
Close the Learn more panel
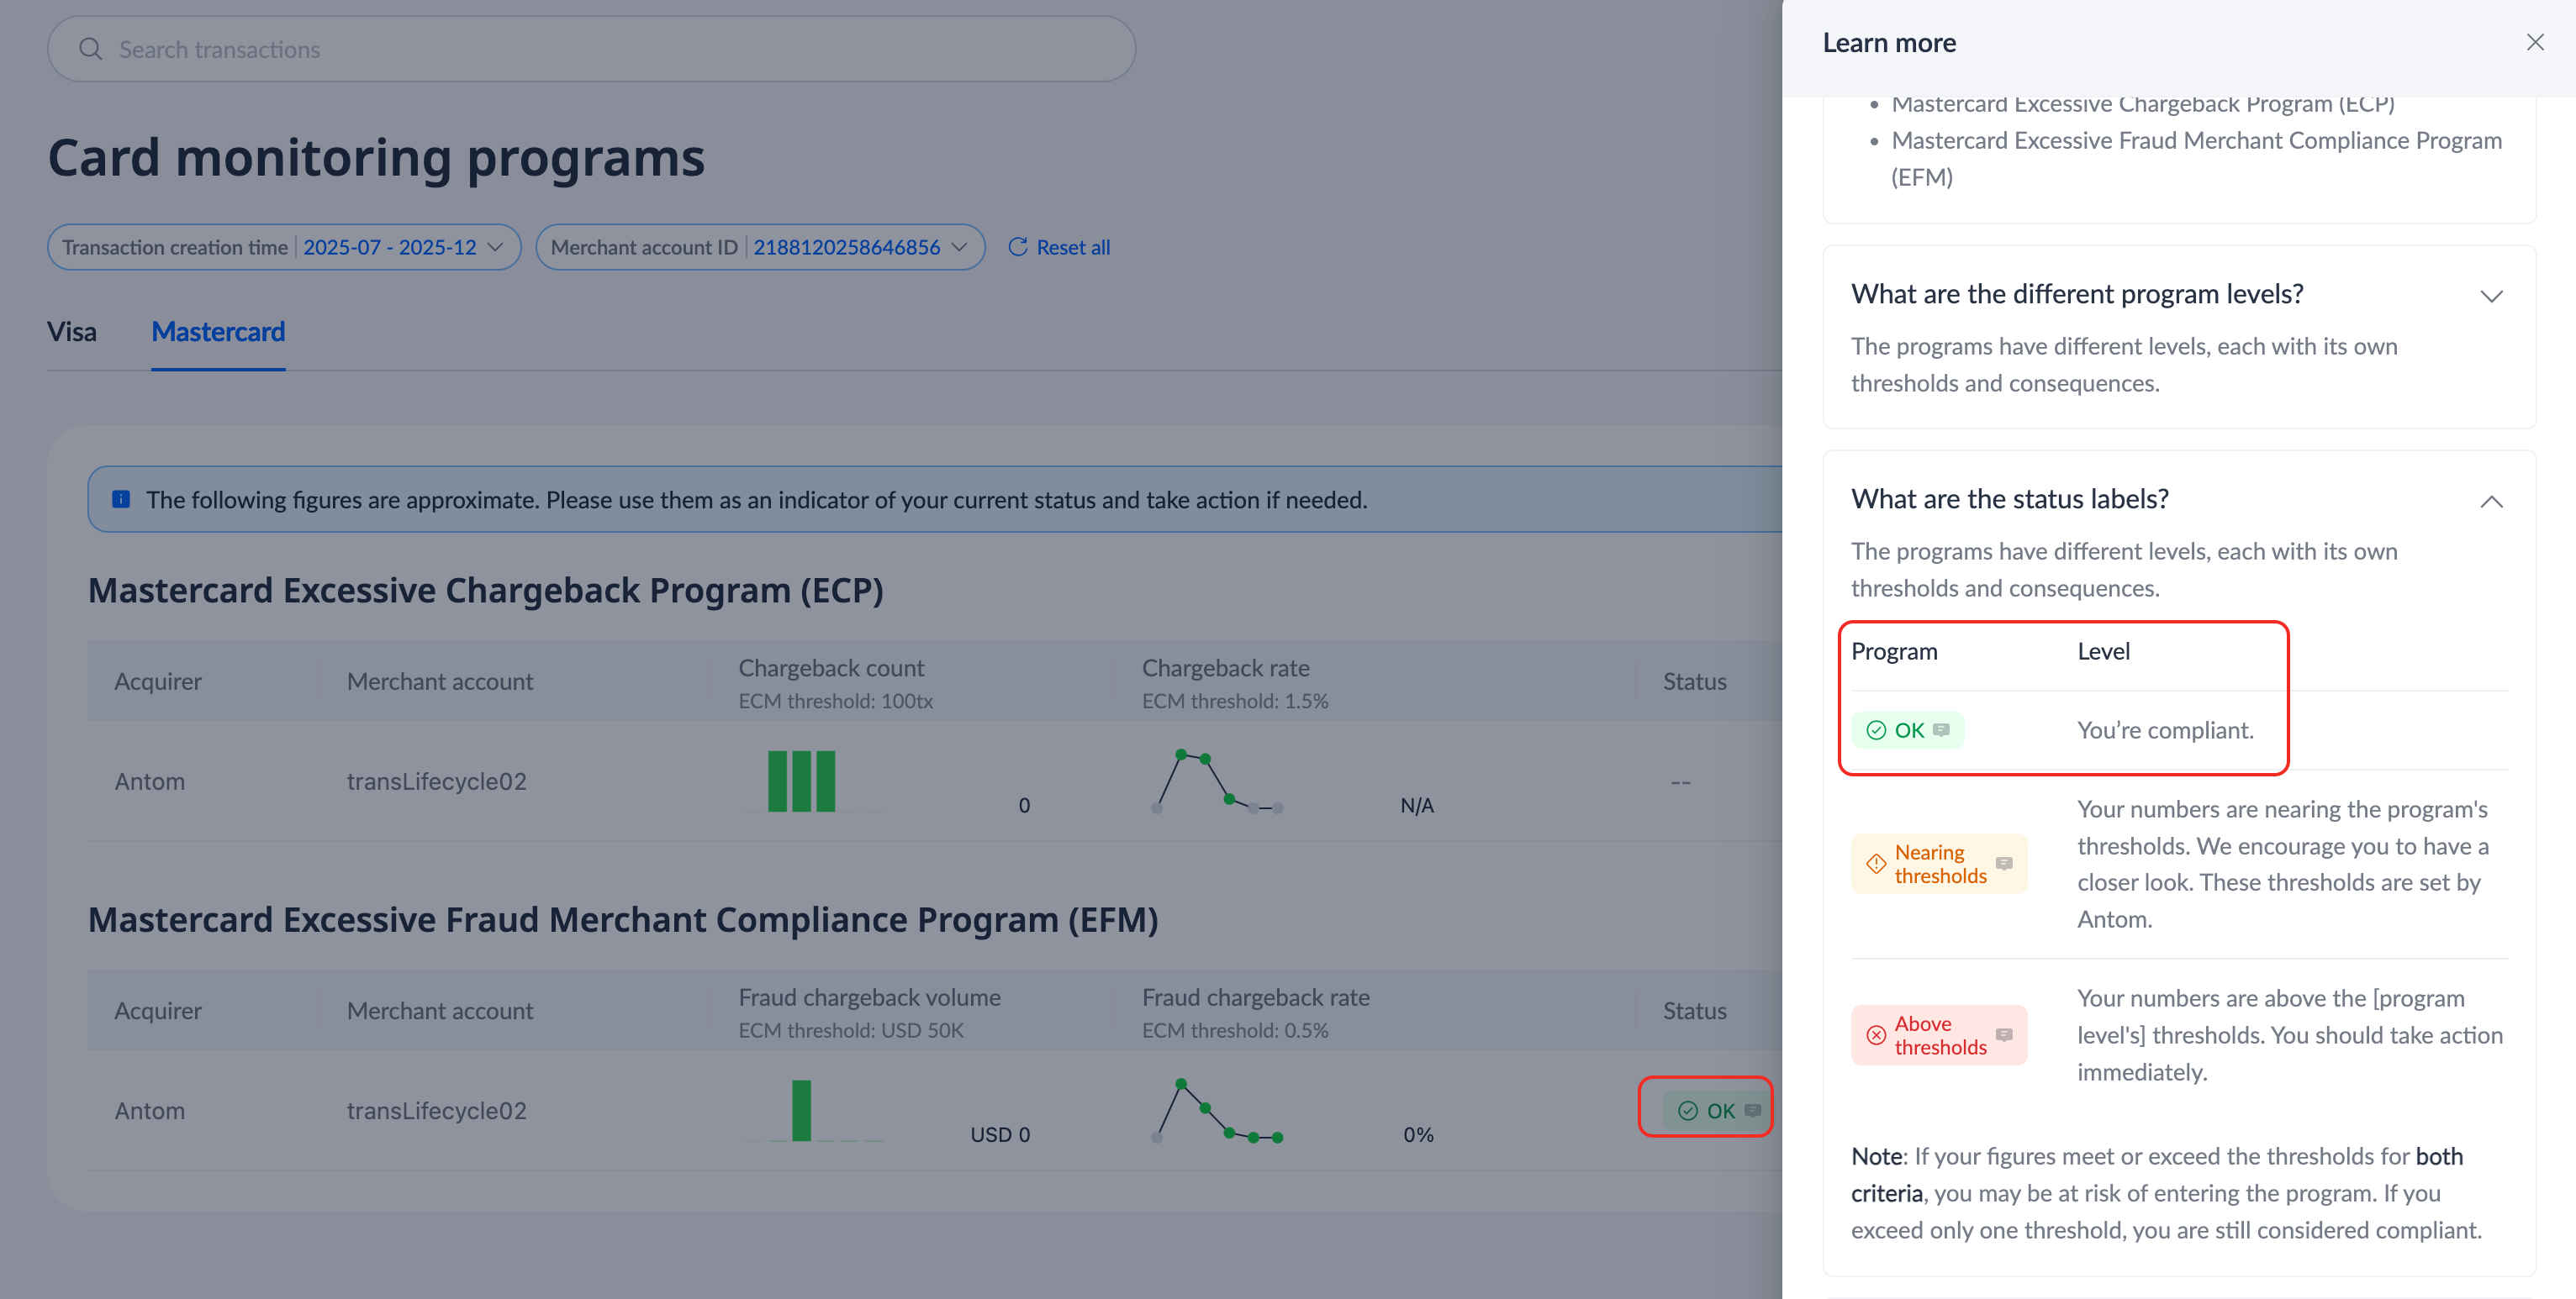tap(2534, 42)
